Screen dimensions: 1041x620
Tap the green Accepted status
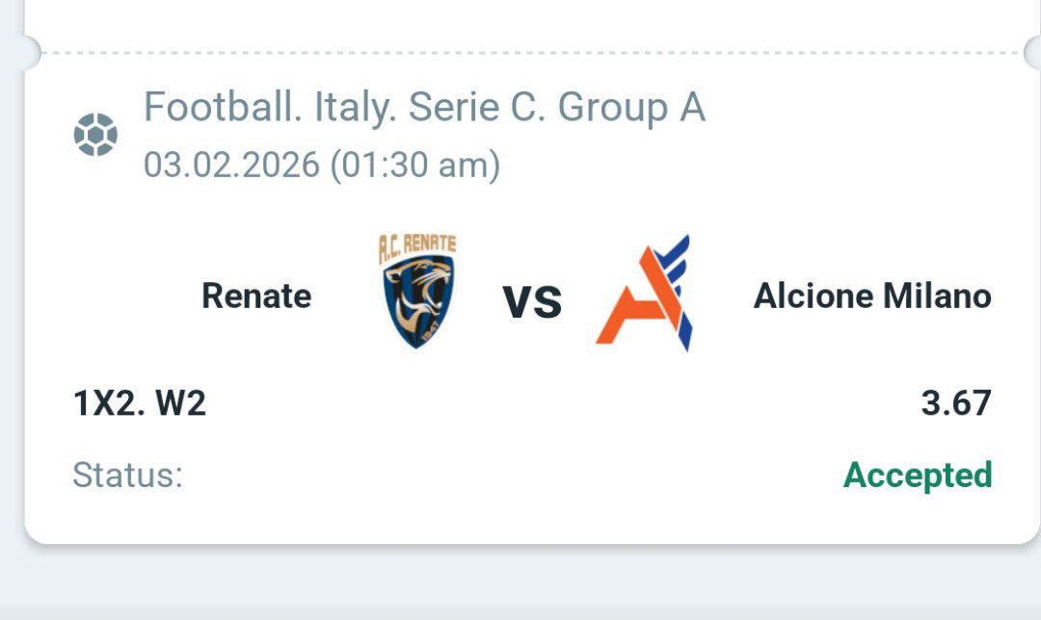click(918, 476)
